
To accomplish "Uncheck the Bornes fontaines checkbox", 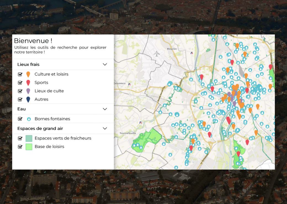I will [x=20, y=119].
